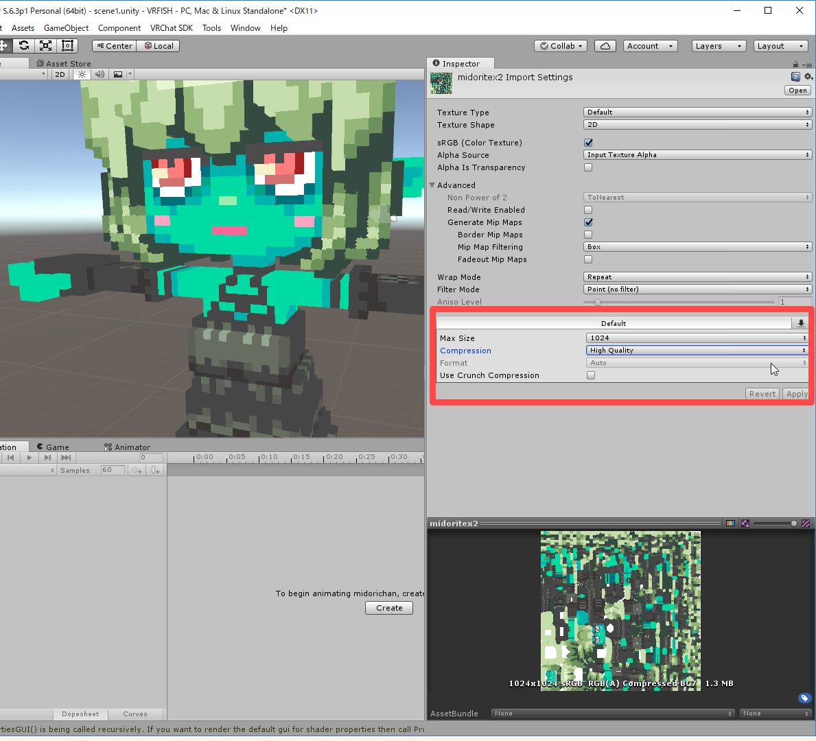This screenshot has width=816, height=741.
Task: Click the add keyframe icon
Action: point(137,471)
